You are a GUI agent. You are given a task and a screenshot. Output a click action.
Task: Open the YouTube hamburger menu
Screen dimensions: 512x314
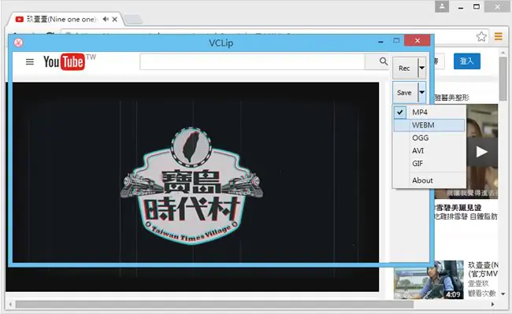pos(30,61)
